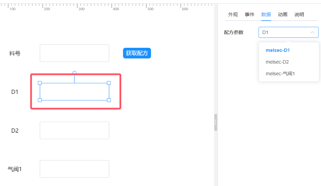Viewport: 321px width, 186px height.
Task: Click the D2 label on canvas
Action: 15,131
